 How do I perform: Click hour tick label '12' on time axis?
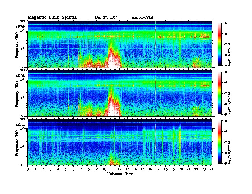[x=120, y=169]
